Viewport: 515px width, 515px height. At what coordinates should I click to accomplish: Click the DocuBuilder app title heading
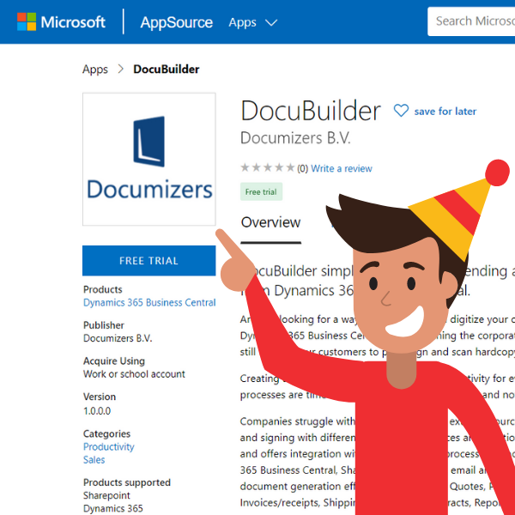311,111
